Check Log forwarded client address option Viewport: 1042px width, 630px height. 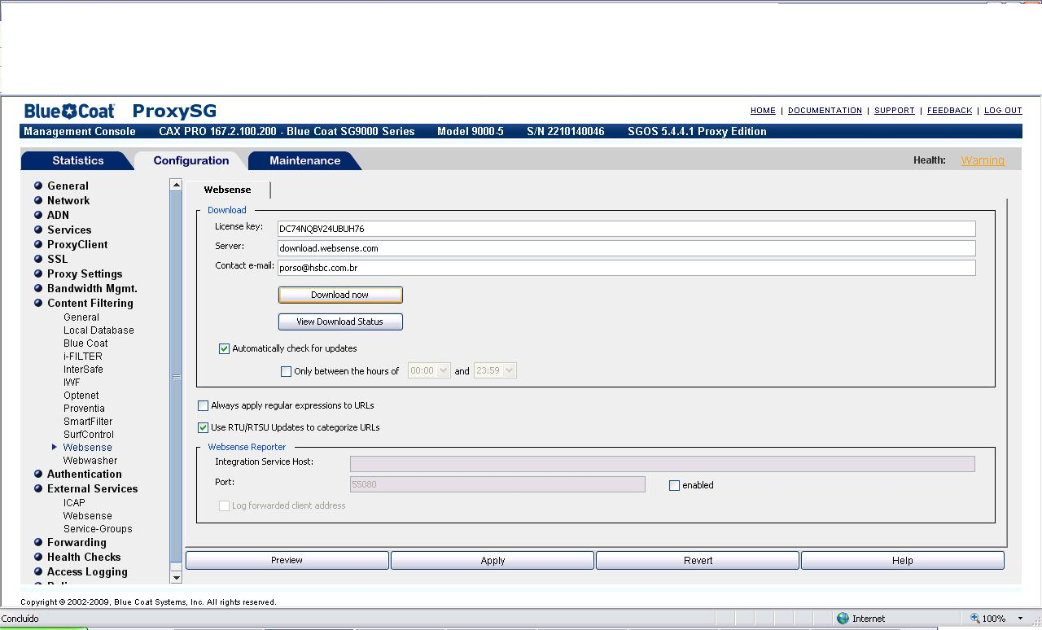pyautogui.click(x=225, y=505)
